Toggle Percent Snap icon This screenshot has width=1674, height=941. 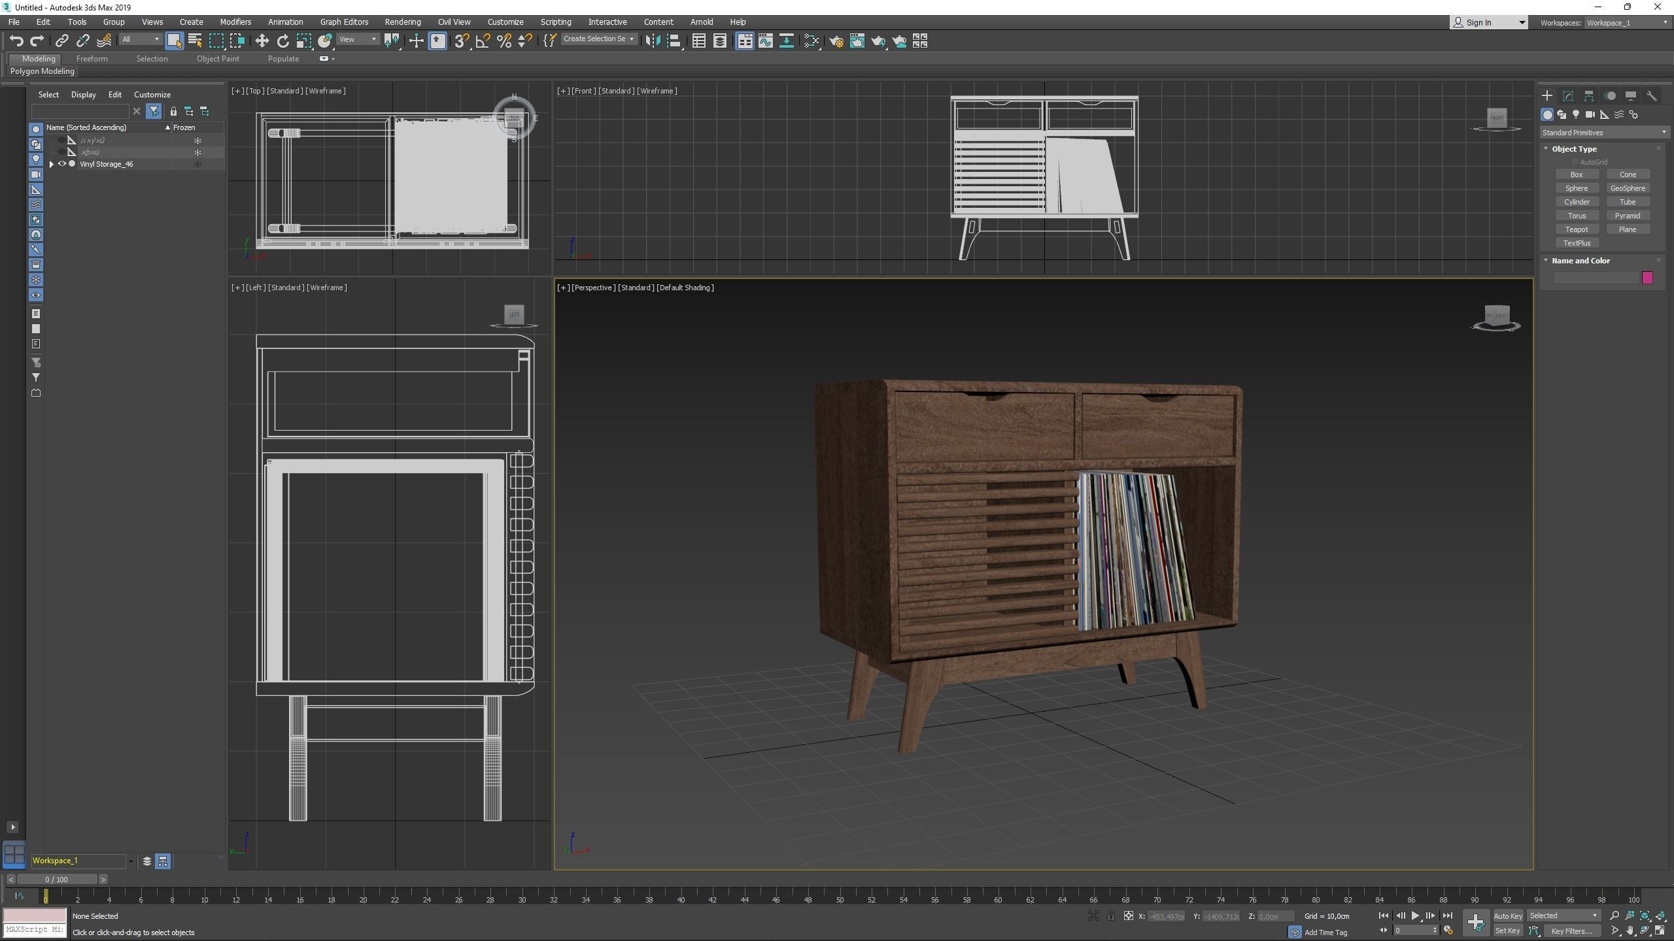click(504, 41)
